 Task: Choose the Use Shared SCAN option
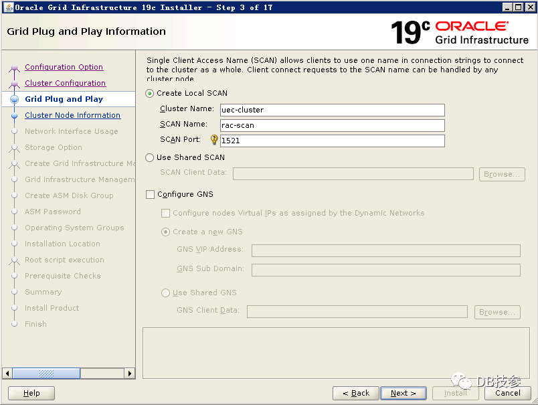150,158
